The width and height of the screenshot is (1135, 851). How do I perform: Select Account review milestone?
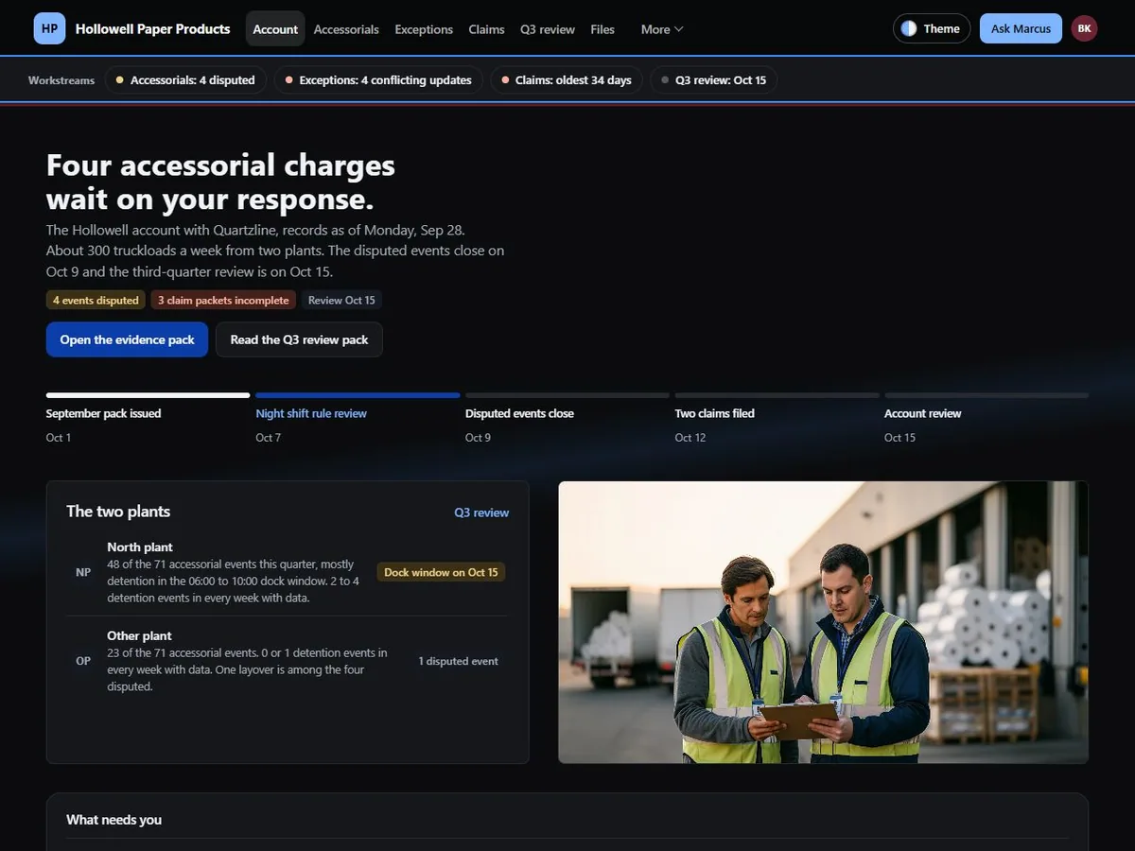tap(987, 418)
